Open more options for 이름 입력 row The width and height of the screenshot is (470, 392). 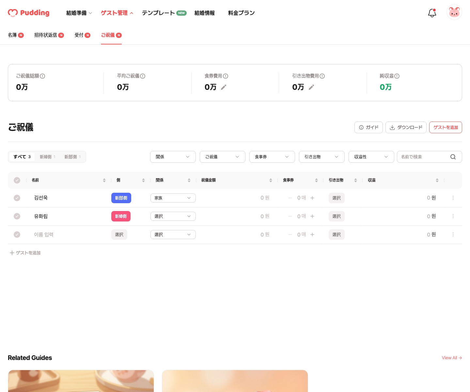[453, 235]
